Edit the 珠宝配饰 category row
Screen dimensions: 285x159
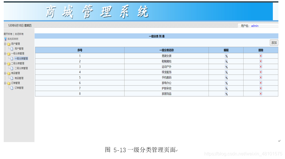[226, 72]
